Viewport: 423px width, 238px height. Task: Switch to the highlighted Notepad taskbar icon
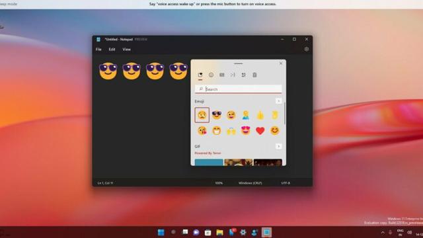click(x=266, y=232)
